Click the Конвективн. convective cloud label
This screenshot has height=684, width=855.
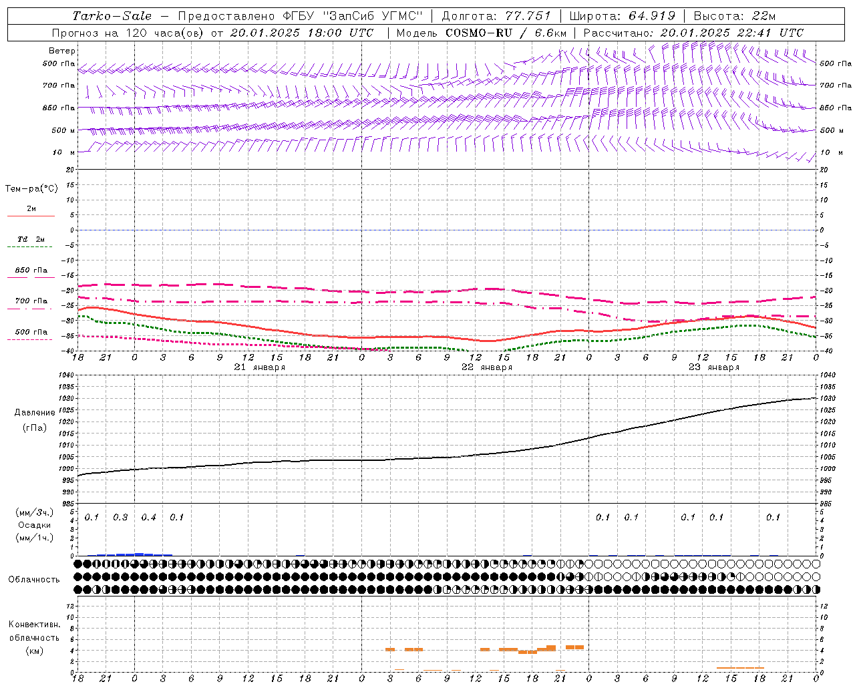pyautogui.click(x=35, y=625)
